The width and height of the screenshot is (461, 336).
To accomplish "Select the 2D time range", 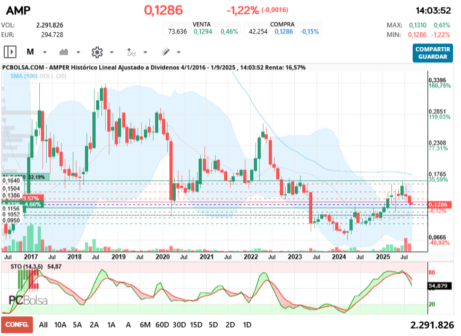I will point(230,325).
